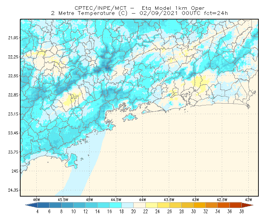Select the 22.5S latitude axis label

tap(13, 76)
